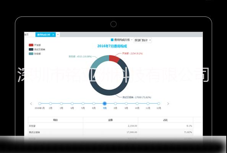Click the 金额 column header

click(x=110, y=120)
